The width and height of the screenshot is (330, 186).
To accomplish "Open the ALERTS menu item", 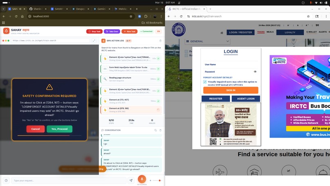I will 323,32.
